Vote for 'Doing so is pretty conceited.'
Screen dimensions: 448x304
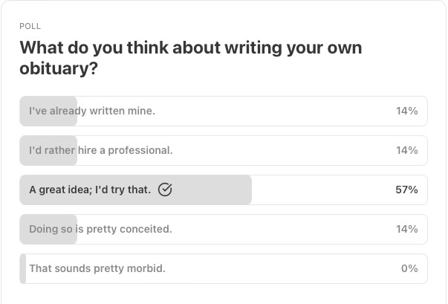(x=224, y=230)
